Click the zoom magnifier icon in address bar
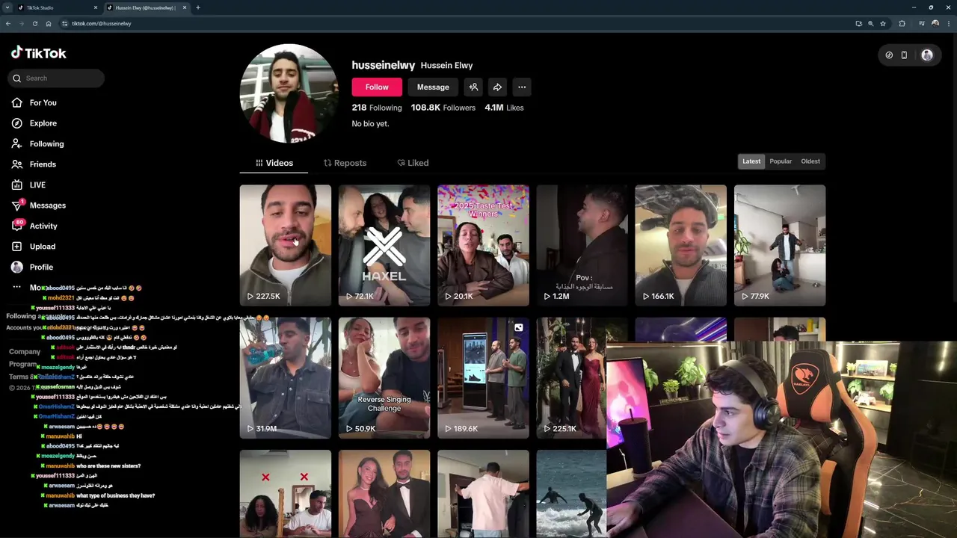The width and height of the screenshot is (957, 538). click(x=870, y=23)
